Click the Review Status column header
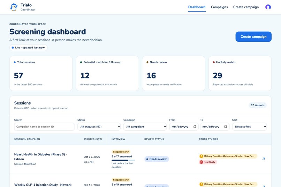281x187 pixels. (154, 139)
